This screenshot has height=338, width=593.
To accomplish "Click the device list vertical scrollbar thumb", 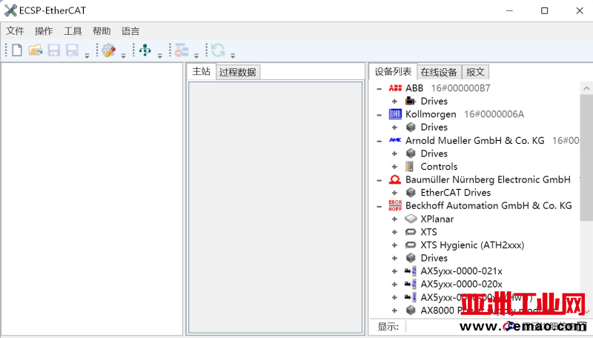I will click(x=586, y=158).
